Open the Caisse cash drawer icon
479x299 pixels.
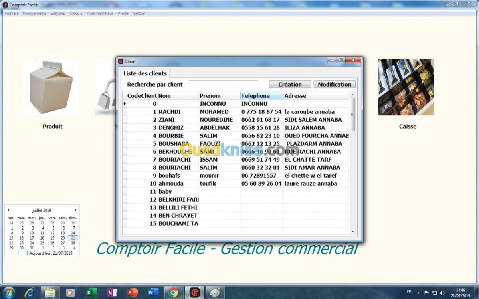pyautogui.click(x=406, y=87)
